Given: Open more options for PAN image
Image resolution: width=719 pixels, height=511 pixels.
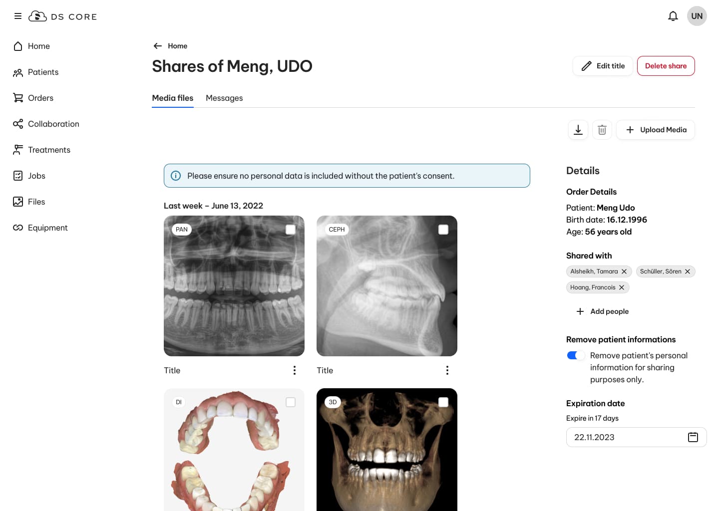Looking at the screenshot, I should click(x=295, y=370).
